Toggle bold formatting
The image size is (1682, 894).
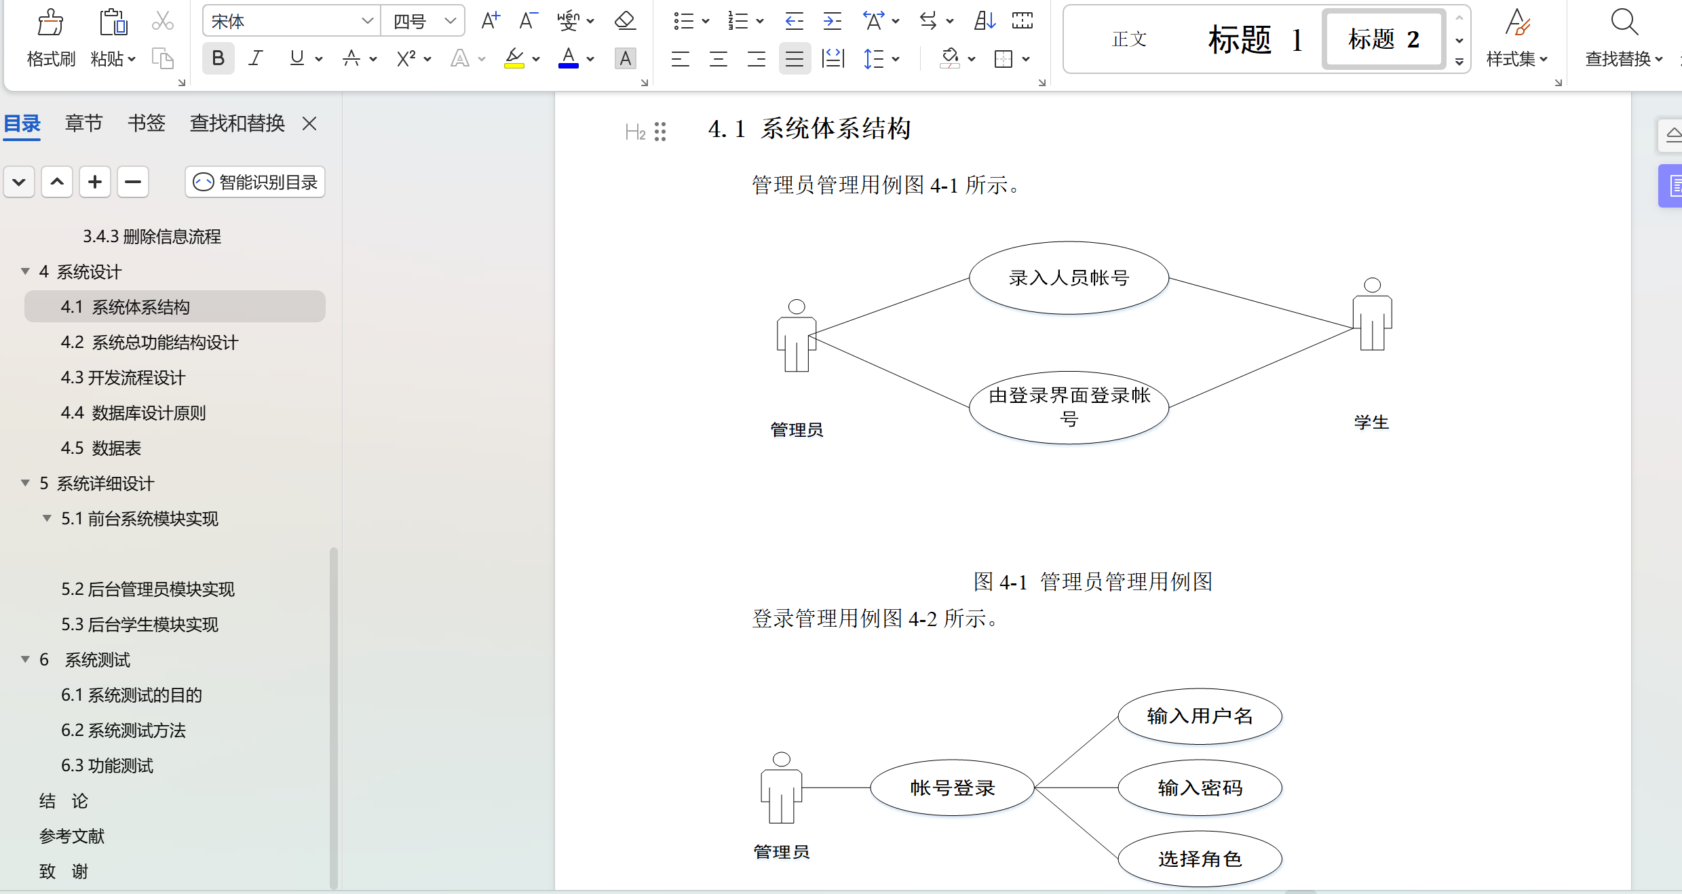tap(218, 58)
